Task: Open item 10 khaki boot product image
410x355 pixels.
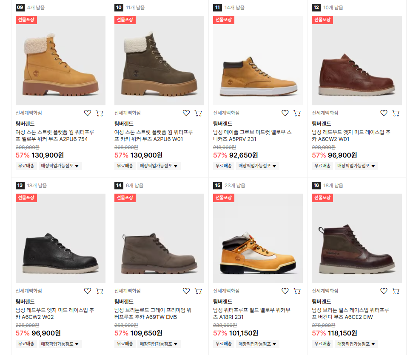Action: click(159, 60)
